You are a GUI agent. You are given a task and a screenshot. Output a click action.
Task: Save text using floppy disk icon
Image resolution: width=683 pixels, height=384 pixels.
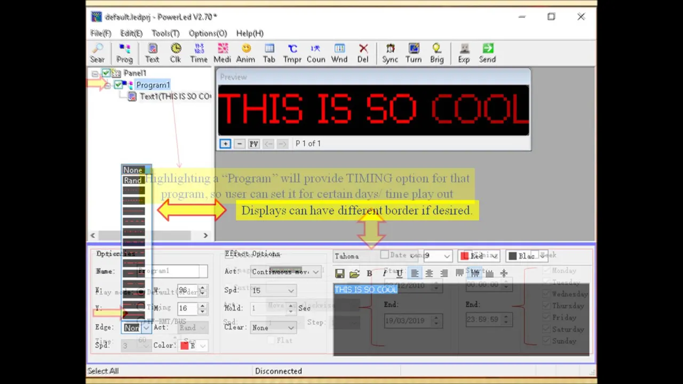click(x=339, y=273)
